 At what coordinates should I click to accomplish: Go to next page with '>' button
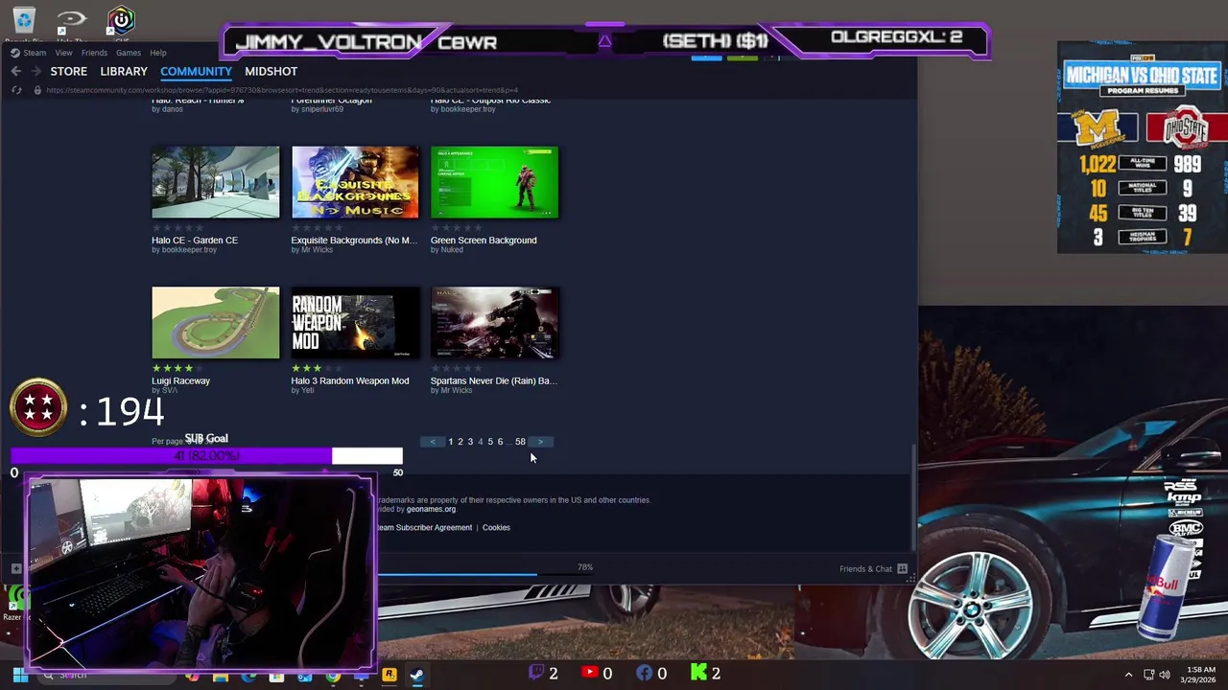coord(540,442)
